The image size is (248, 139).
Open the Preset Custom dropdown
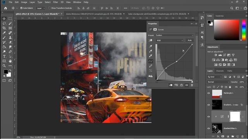click(x=174, y=35)
